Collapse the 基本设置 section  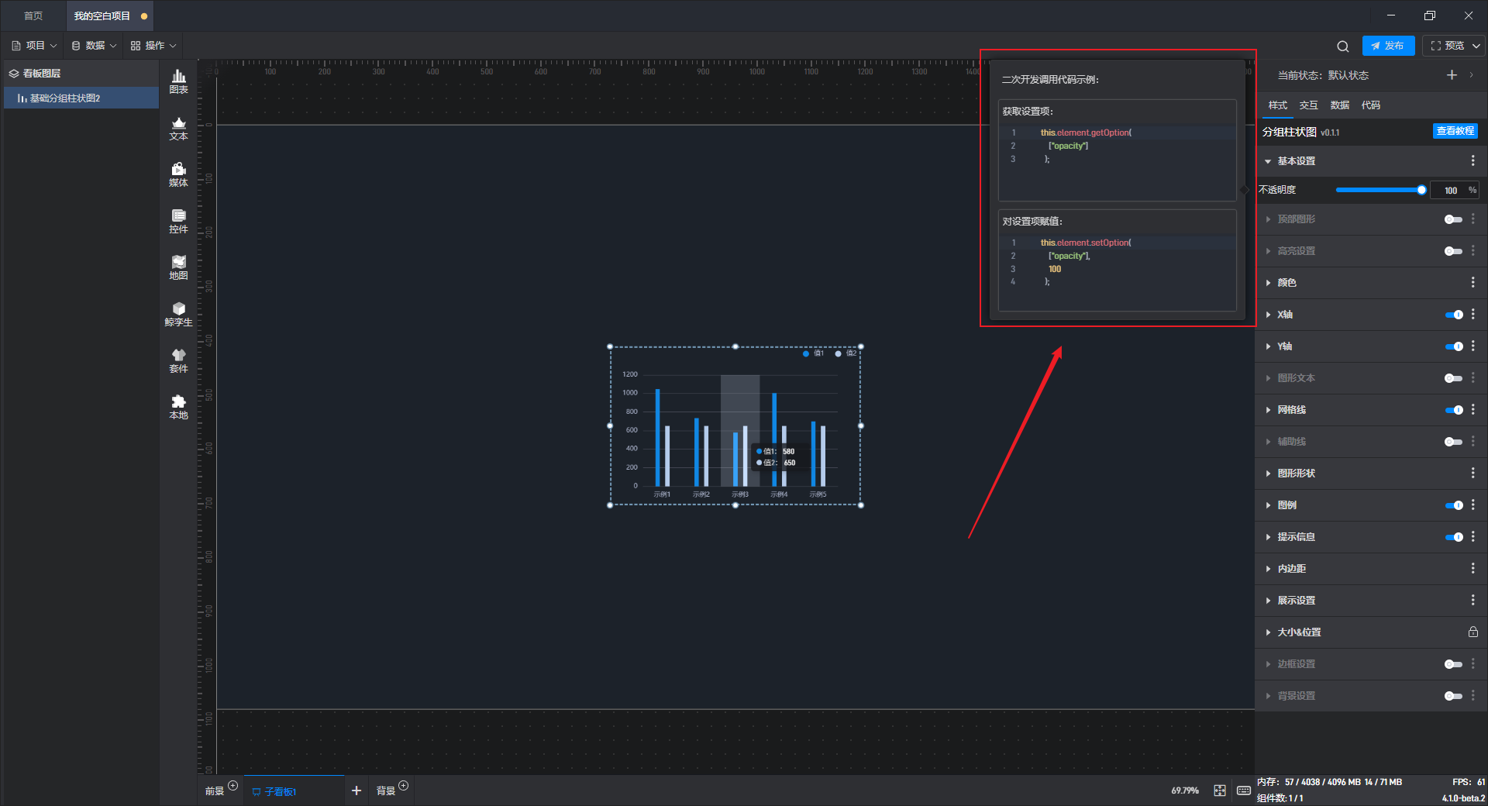(1268, 161)
